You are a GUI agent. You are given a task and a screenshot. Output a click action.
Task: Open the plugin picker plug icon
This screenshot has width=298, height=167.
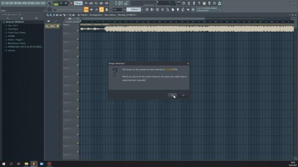[178, 9]
